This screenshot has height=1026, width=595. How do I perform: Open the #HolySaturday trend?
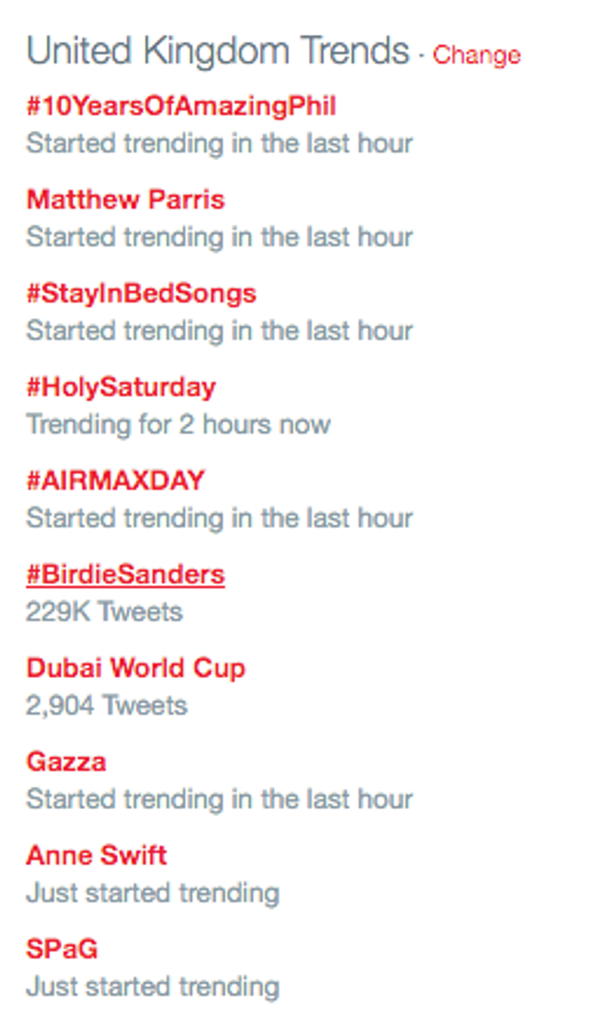click(x=121, y=387)
